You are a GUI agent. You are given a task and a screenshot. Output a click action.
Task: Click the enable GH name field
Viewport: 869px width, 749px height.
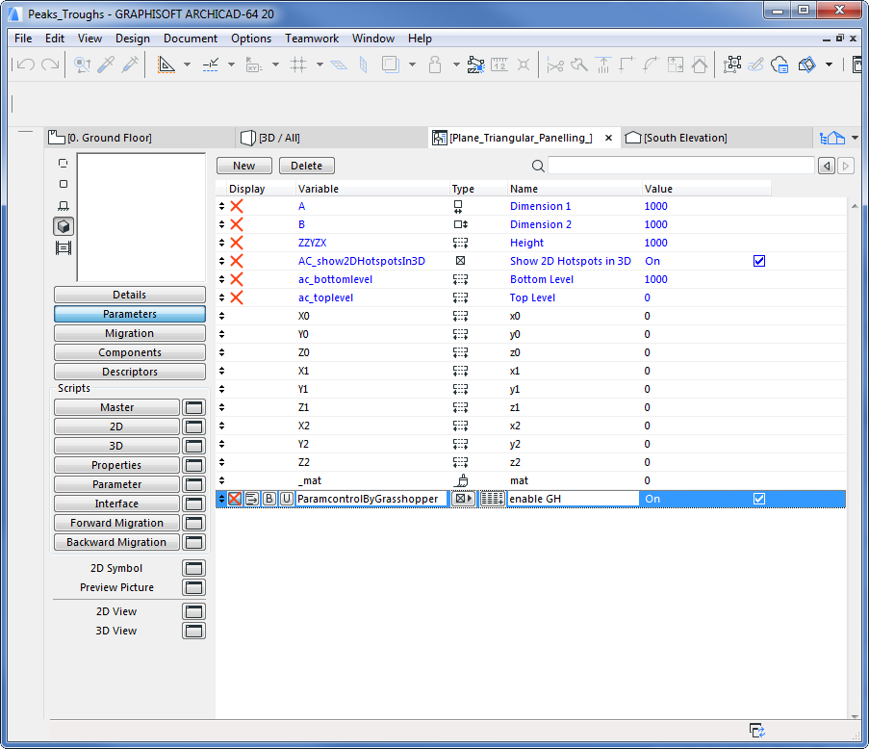(x=573, y=499)
